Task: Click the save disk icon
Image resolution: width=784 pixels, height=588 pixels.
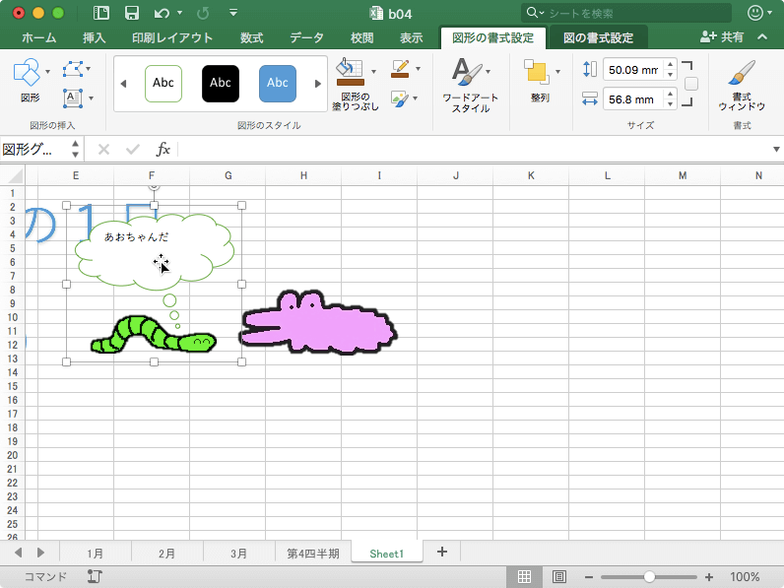Action: (x=132, y=13)
